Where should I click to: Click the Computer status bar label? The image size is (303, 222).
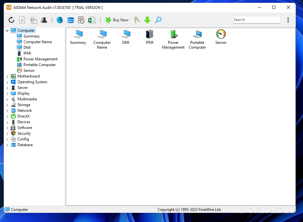pyautogui.click(x=19, y=210)
